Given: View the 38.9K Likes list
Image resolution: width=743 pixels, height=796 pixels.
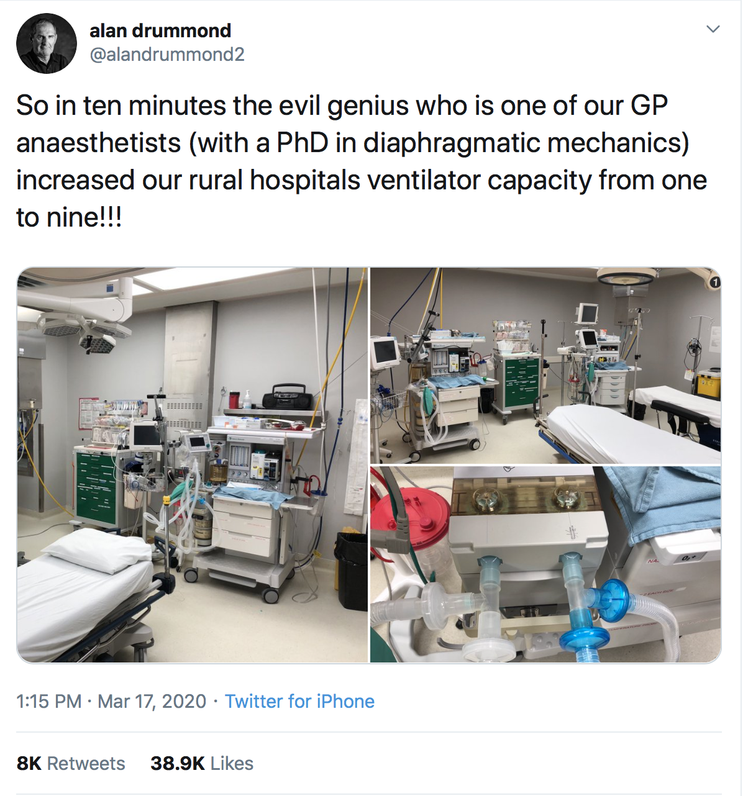Looking at the screenshot, I should [x=201, y=764].
